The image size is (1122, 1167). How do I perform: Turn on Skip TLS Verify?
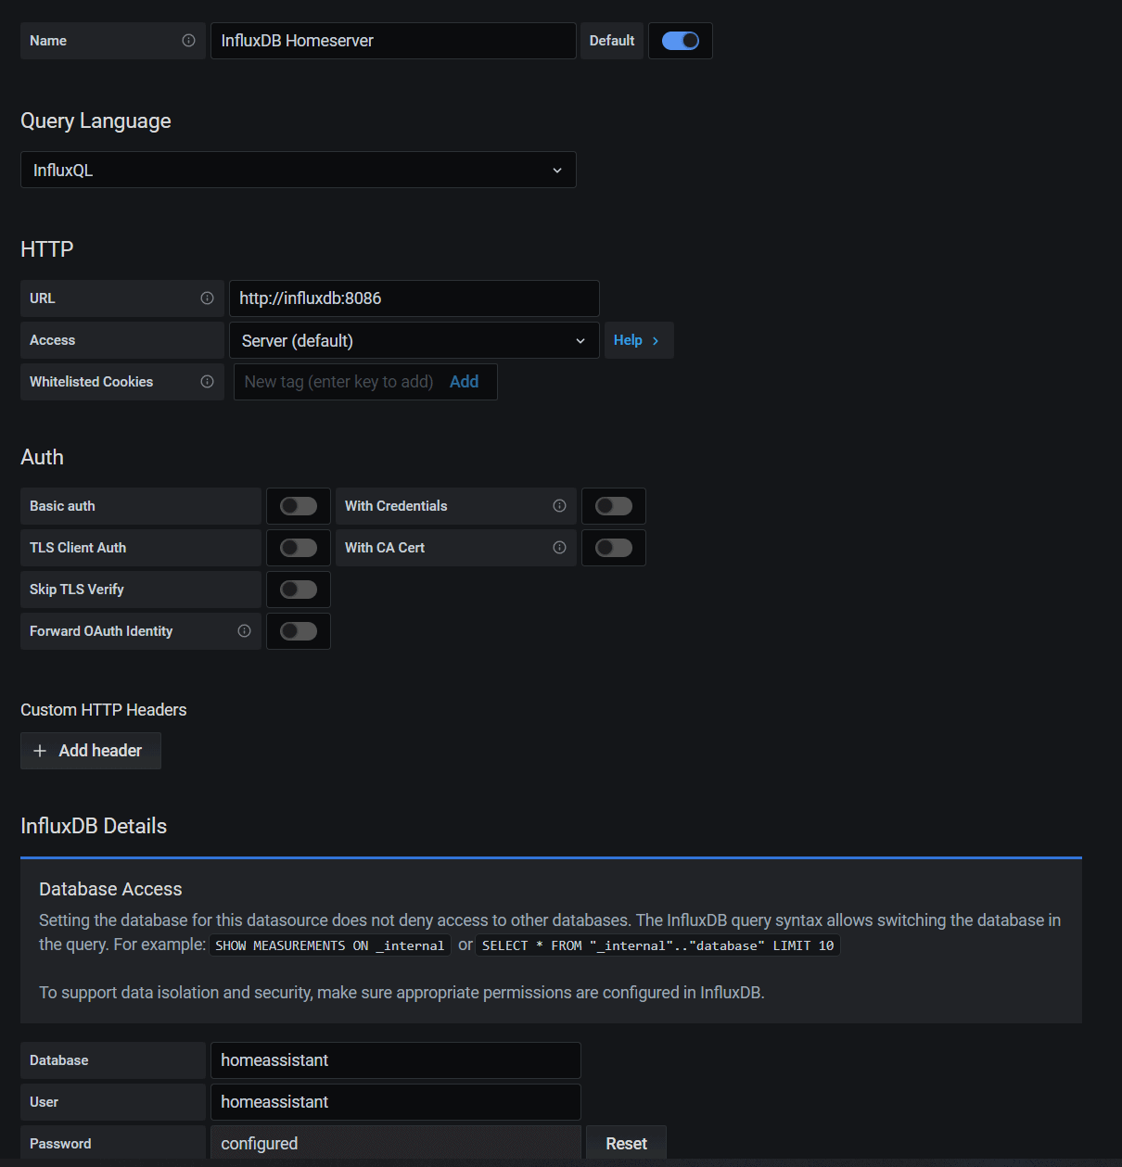(298, 589)
